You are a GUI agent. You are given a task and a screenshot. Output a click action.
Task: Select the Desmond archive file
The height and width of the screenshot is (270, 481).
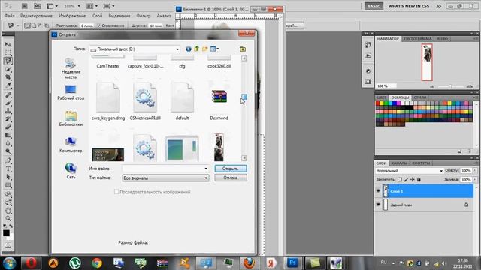(x=219, y=101)
